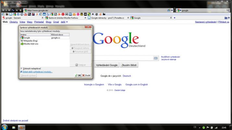Open the back history dropdown arrow
The height and width of the screenshot is (130, 232).
6,10
